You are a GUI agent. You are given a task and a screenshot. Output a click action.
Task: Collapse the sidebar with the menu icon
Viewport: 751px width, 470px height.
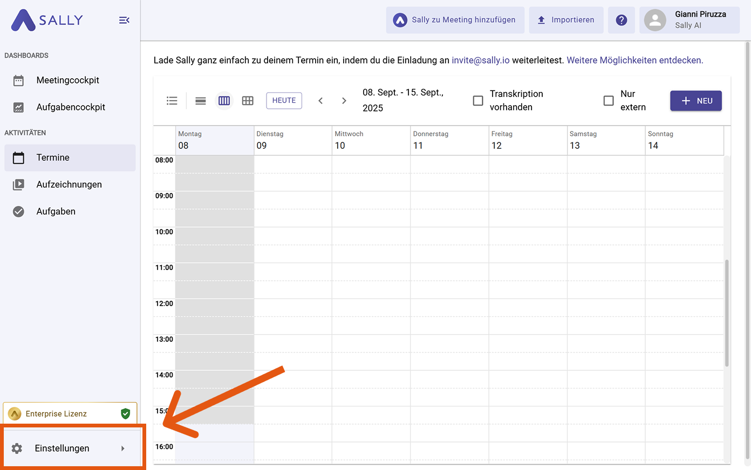[124, 20]
